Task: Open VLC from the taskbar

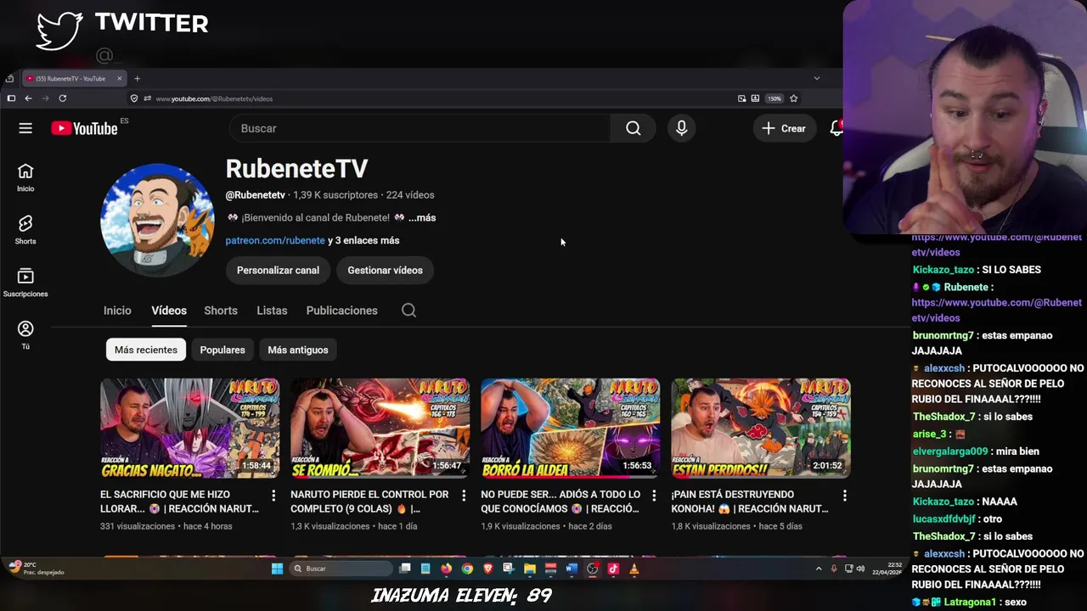Action: pos(634,569)
